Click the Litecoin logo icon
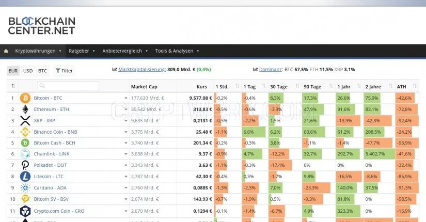426x222 pixels. pos(25,177)
